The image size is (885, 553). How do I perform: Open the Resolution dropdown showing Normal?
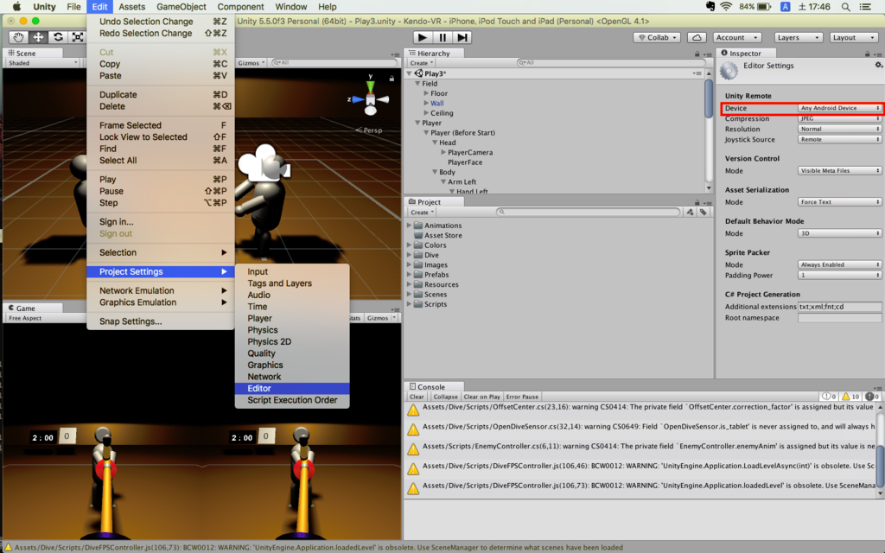tap(839, 129)
